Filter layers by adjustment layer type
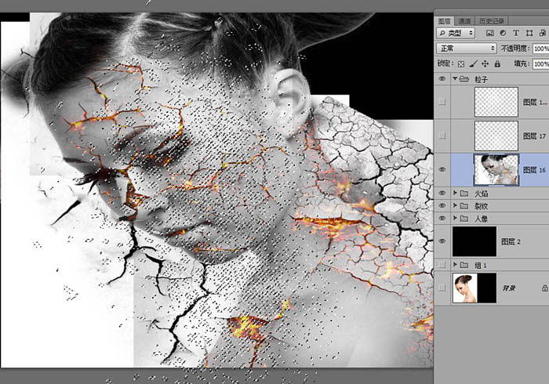The image size is (549, 384). coord(504,33)
